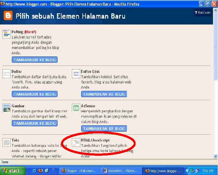Click the HTML/JavaScript element icon
The image size is (218, 175).
(76, 142)
